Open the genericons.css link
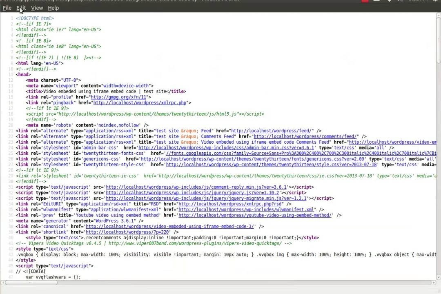 pyautogui.click(x=252, y=159)
